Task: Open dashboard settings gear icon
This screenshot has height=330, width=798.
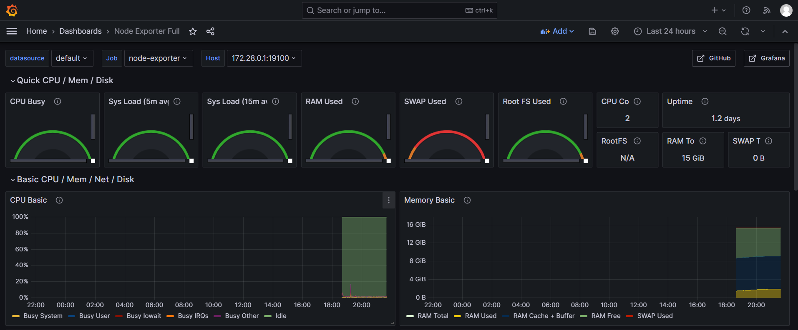Action: pos(615,32)
